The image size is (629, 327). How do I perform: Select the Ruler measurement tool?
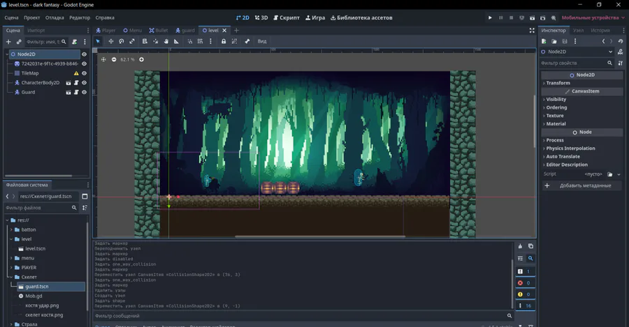176,42
